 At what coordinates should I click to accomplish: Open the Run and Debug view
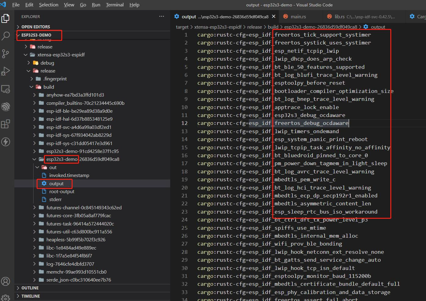tap(6, 71)
